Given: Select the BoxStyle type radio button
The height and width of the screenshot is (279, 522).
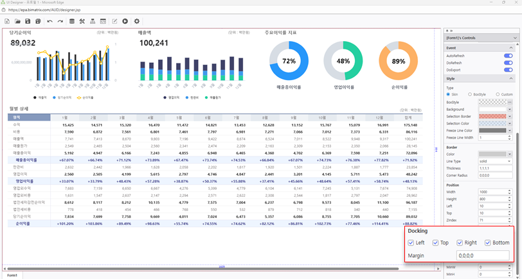Looking at the screenshot, I should (470, 94).
